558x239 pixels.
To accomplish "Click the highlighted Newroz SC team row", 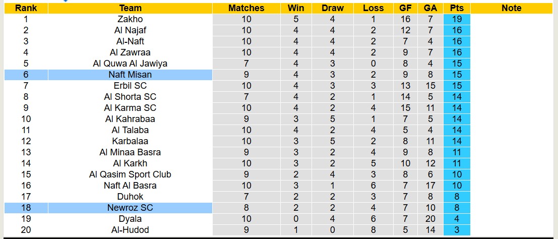I will pos(130,208).
